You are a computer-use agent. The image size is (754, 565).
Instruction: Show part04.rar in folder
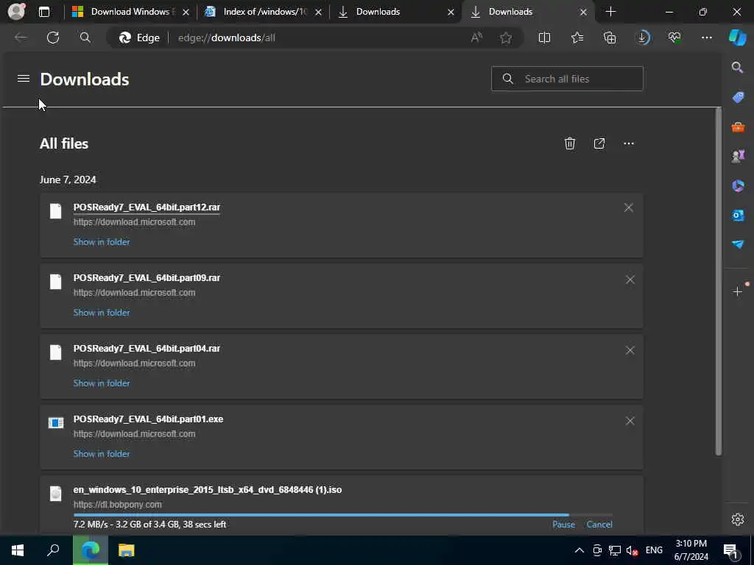pyautogui.click(x=102, y=383)
